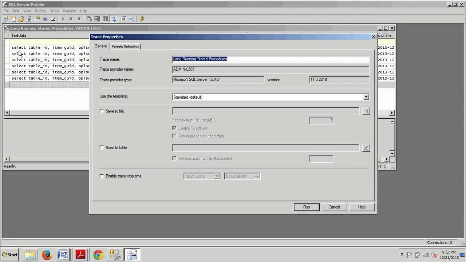Viewport: 466px width, 262px height.
Task: Open Microsoft Word from the taskbar
Action: pos(63,255)
